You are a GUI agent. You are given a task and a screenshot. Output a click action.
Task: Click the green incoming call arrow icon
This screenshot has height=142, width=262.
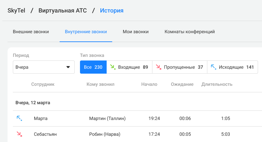coord(113,67)
